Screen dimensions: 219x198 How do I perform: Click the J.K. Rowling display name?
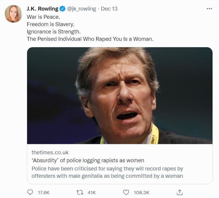point(42,9)
